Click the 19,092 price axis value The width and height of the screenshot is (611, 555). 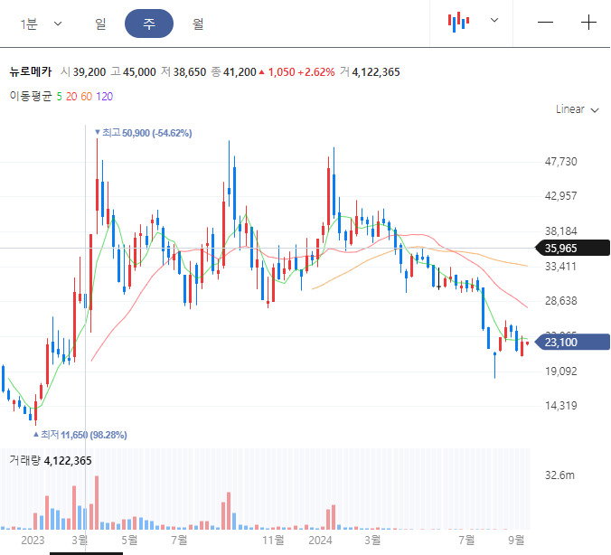tap(560, 371)
